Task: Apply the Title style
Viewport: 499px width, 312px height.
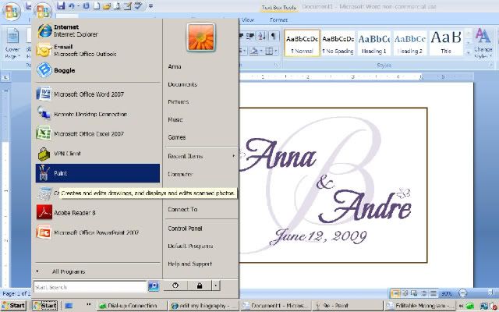Action: [x=446, y=44]
